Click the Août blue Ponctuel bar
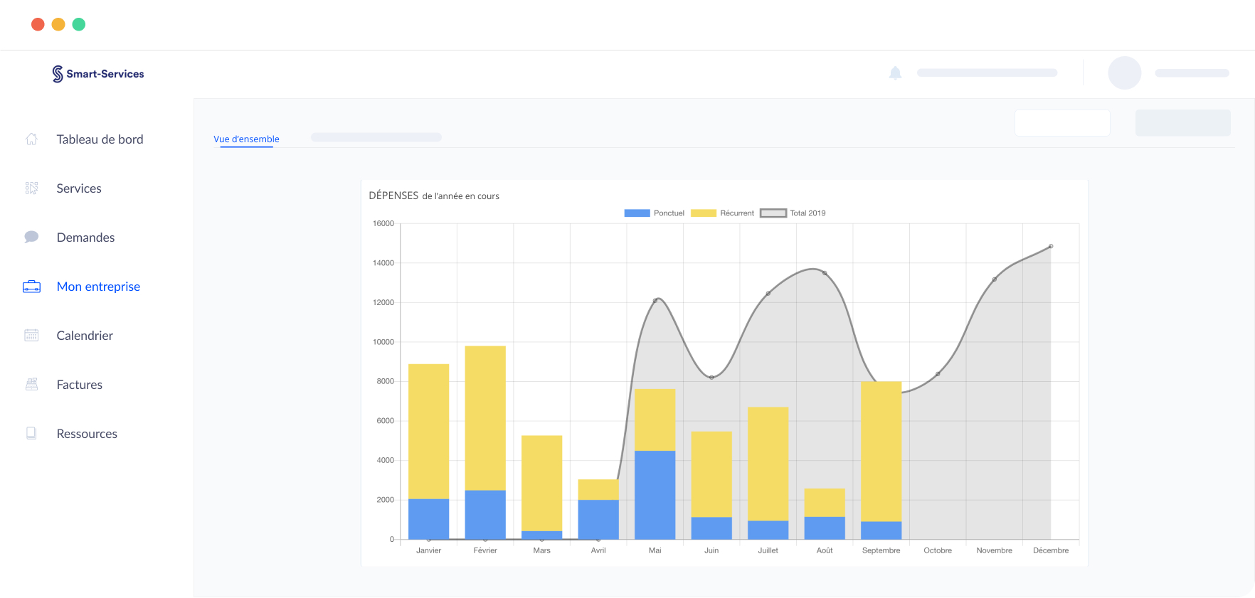Image resolution: width=1255 pixels, height=598 pixels. tap(825, 528)
